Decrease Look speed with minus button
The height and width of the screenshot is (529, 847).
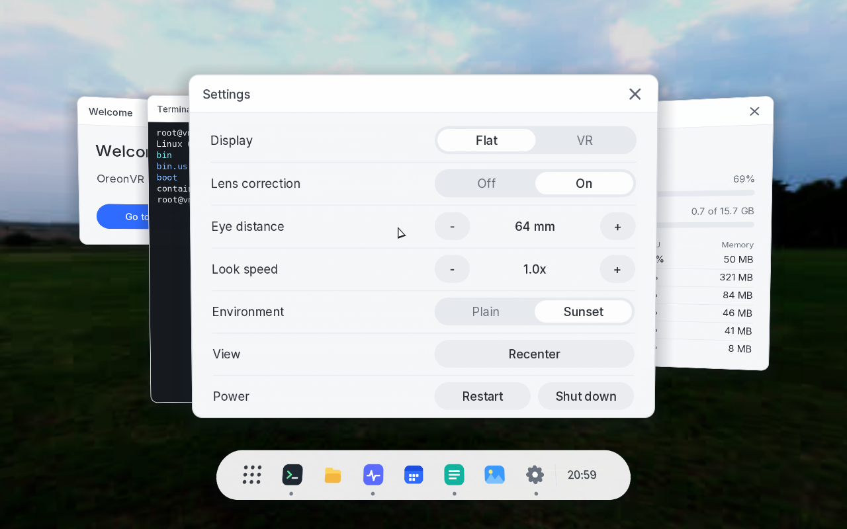click(x=452, y=269)
